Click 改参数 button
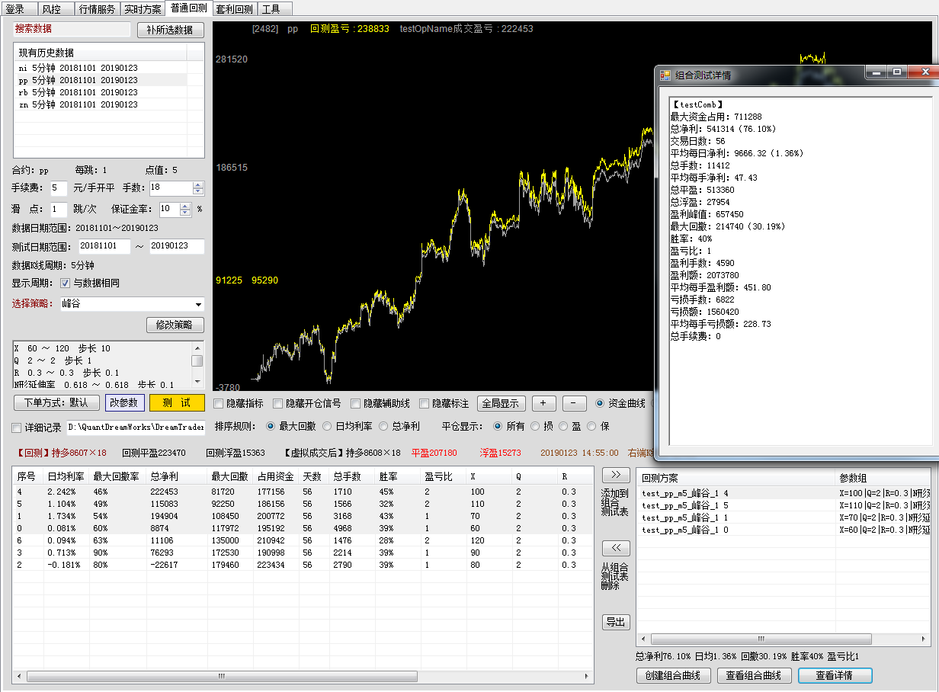The width and height of the screenshot is (939, 692). click(124, 403)
